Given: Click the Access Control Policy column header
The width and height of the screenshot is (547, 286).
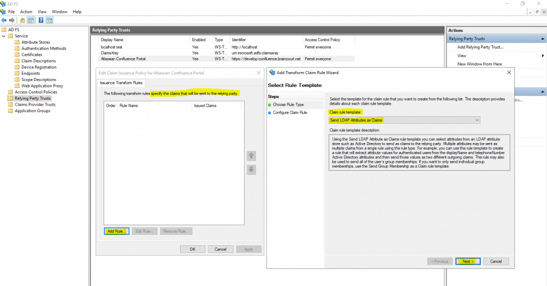Looking at the screenshot, I should (x=329, y=39).
